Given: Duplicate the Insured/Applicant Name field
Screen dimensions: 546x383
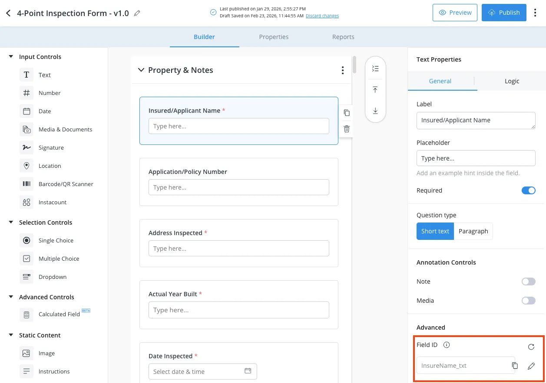Looking at the screenshot, I should coord(347,113).
